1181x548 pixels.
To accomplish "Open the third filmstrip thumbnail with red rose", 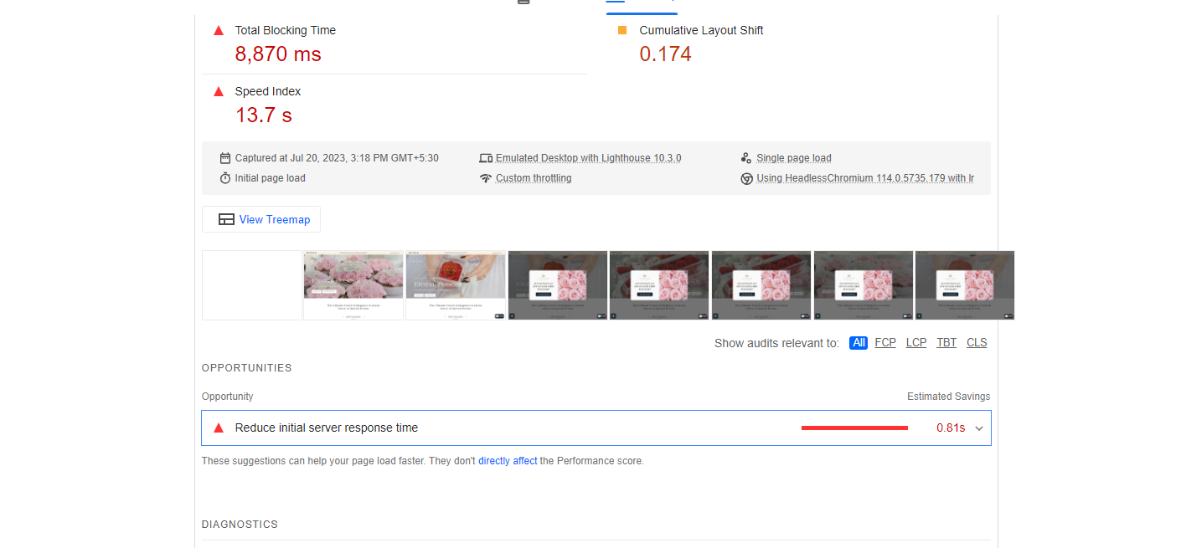I will (456, 285).
